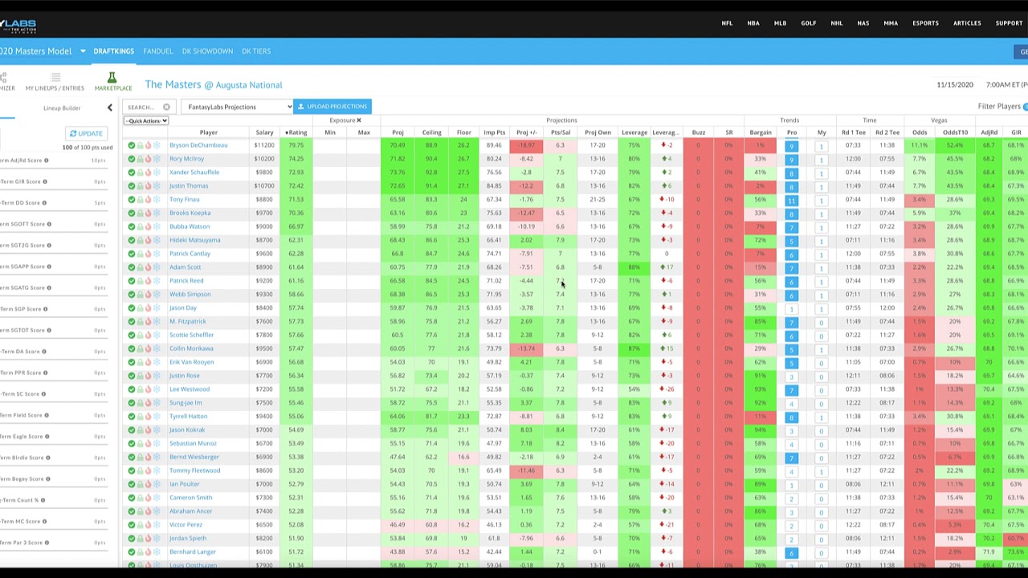Collapse the Lineup Builder panel arrow

click(110, 108)
